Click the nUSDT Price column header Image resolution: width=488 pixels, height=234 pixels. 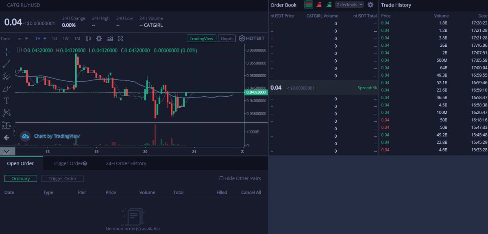tap(282, 16)
